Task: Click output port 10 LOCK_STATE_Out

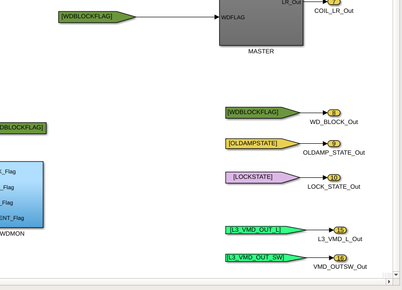Action: [x=334, y=177]
